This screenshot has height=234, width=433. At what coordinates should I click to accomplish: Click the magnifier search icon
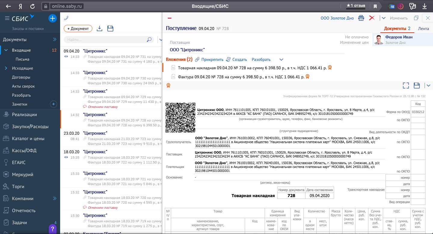click(x=149, y=39)
